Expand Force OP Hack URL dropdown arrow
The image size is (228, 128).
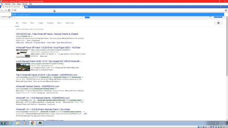point(70,50)
